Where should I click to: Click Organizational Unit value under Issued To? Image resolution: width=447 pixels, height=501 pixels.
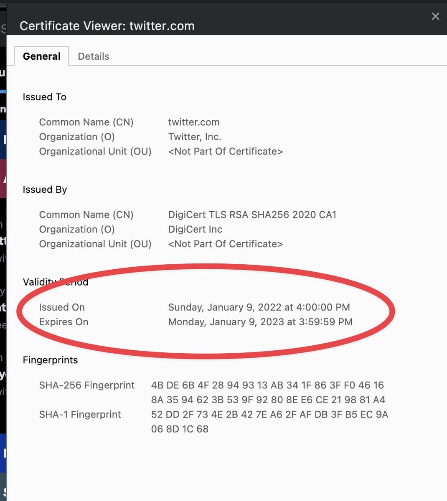tap(226, 151)
